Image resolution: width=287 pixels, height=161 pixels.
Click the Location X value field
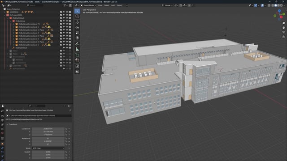[48, 129]
